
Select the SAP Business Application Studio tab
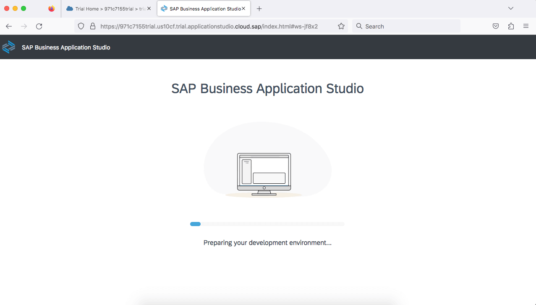pos(204,8)
